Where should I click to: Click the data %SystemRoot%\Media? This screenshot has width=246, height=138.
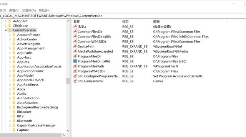(170, 51)
